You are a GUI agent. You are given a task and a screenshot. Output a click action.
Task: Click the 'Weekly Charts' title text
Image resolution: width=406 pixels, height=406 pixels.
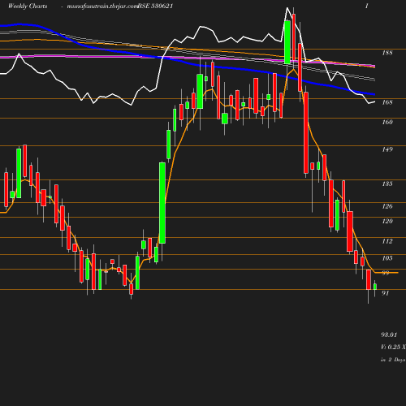(x=28, y=6)
